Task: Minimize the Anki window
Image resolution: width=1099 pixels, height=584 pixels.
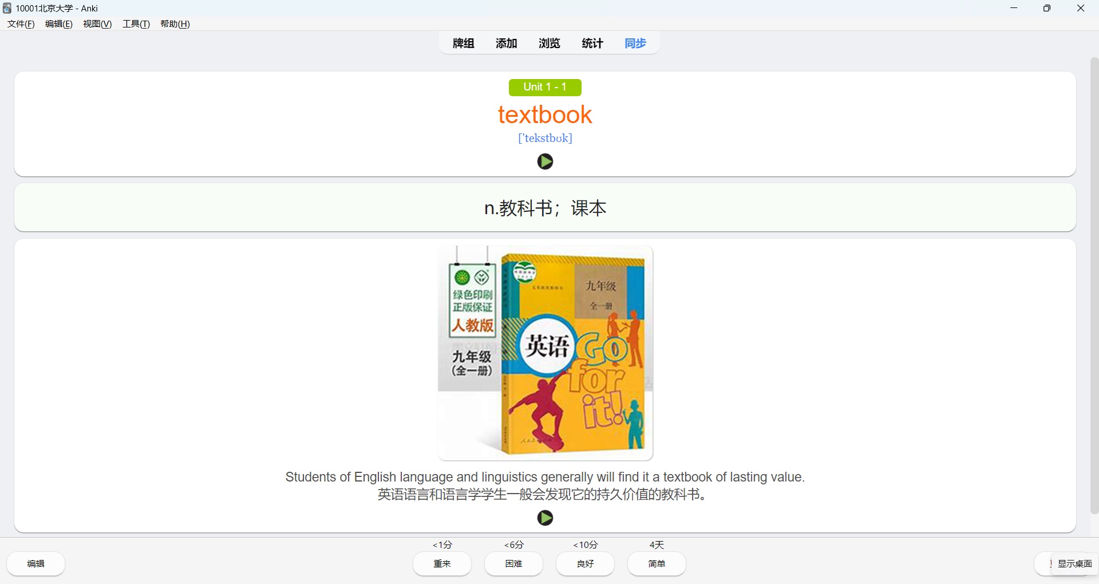Action: click(1014, 8)
